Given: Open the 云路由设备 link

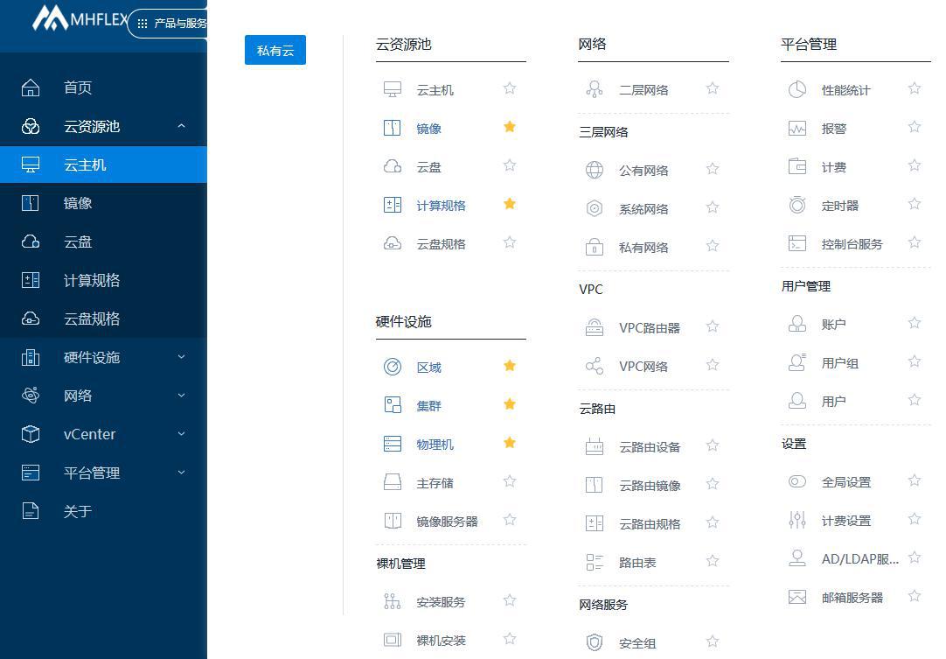Looking at the screenshot, I should [650, 447].
